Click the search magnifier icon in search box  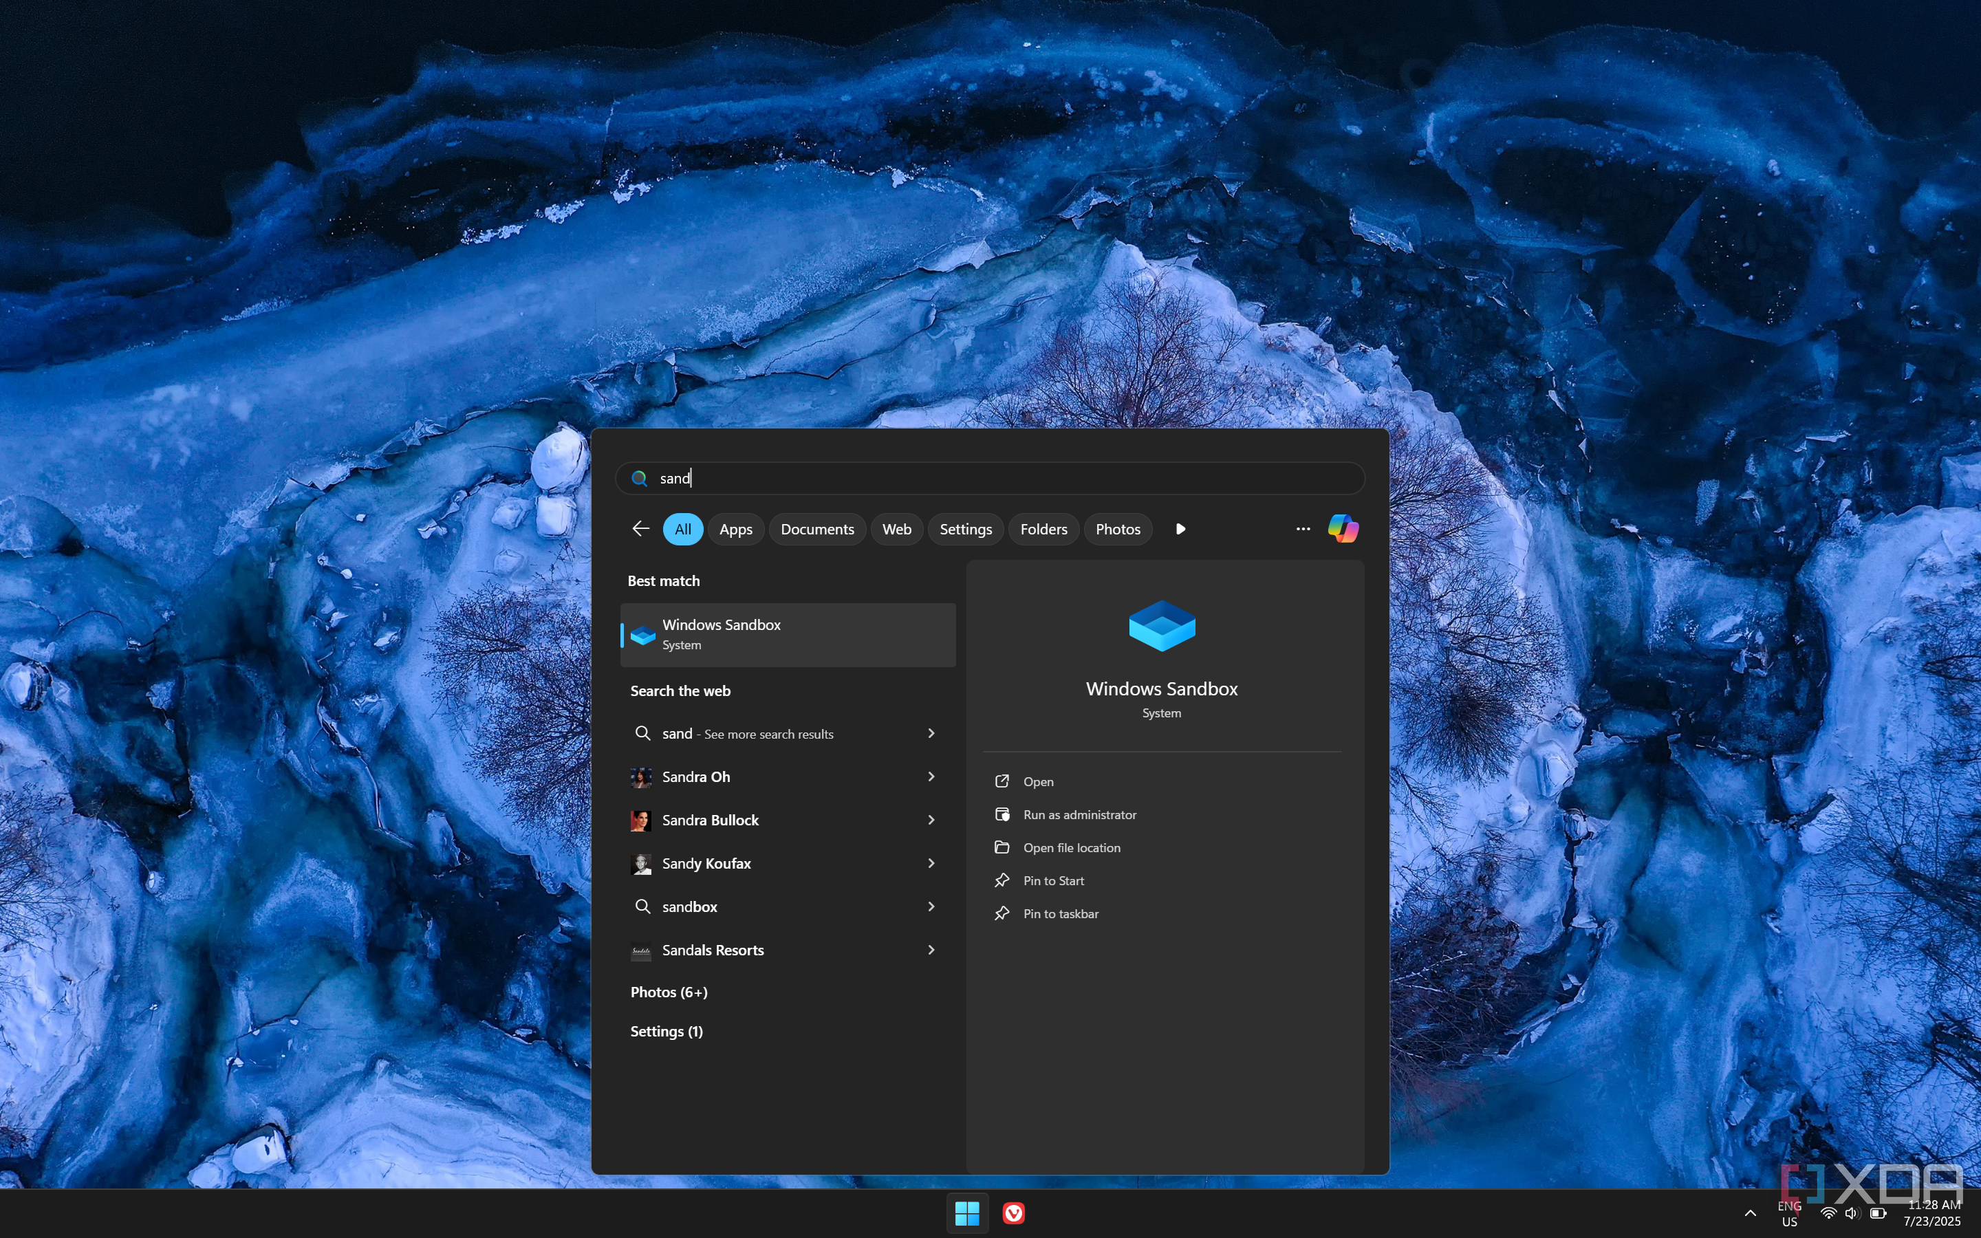pyautogui.click(x=639, y=478)
